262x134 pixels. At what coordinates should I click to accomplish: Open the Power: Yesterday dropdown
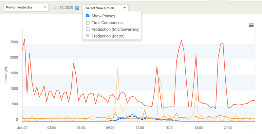tap(26, 8)
